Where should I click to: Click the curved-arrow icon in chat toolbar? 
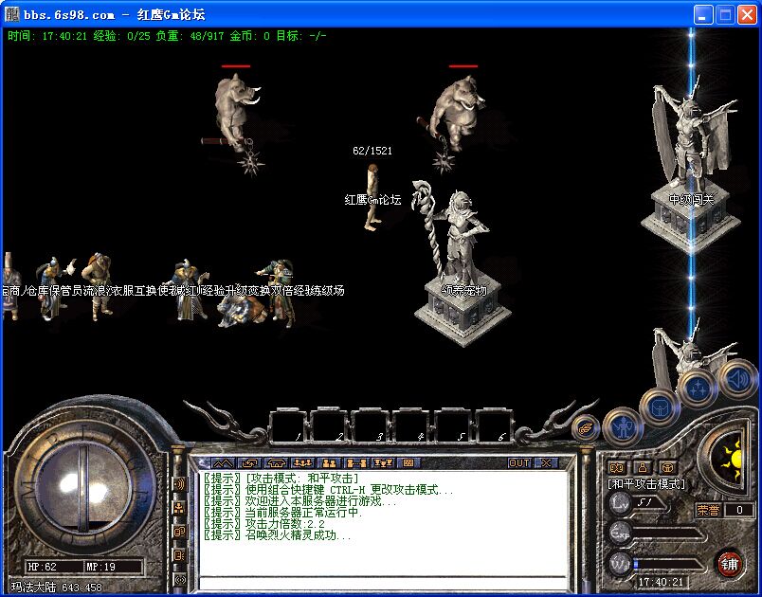pyautogui.click(x=250, y=463)
